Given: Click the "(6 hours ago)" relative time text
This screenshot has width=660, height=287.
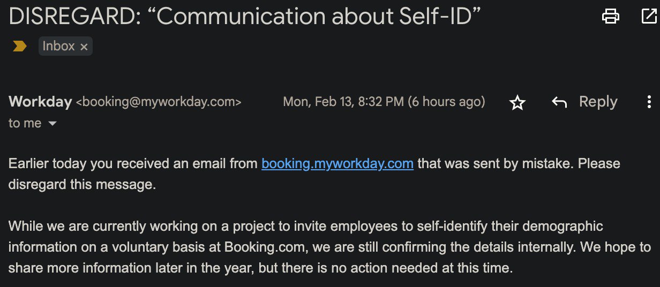Looking at the screenshot, I should (x=447, y=102).
